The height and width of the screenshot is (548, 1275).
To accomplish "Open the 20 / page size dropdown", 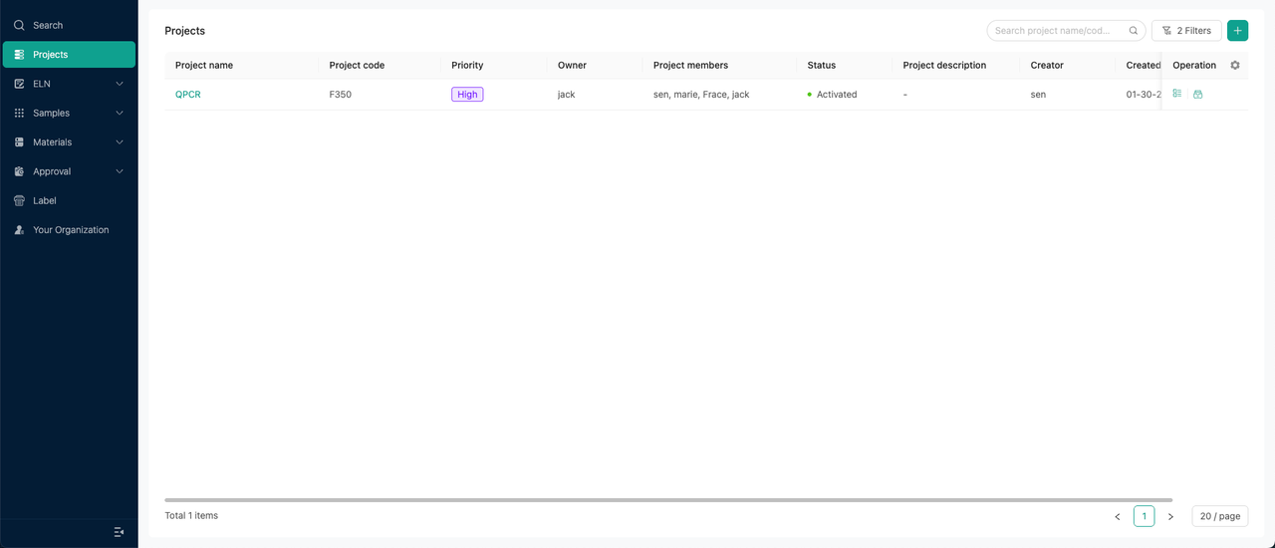I will tap(1219, 516).
